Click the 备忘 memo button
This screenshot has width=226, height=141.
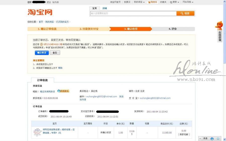click(x=55, y=53)
